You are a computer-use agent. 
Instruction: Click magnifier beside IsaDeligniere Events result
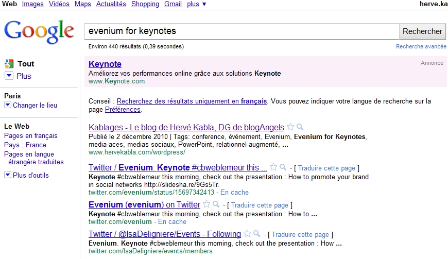256,234
